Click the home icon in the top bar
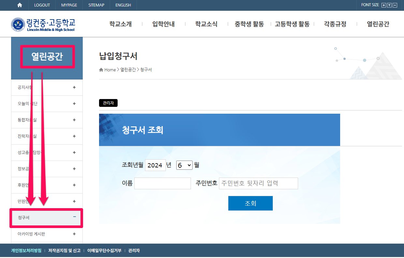The image size is (404, 258). coord(20,5)
